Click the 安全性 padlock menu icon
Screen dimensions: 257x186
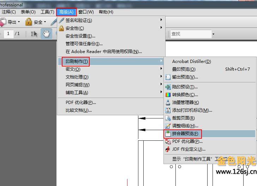click(x=61, y=28)
